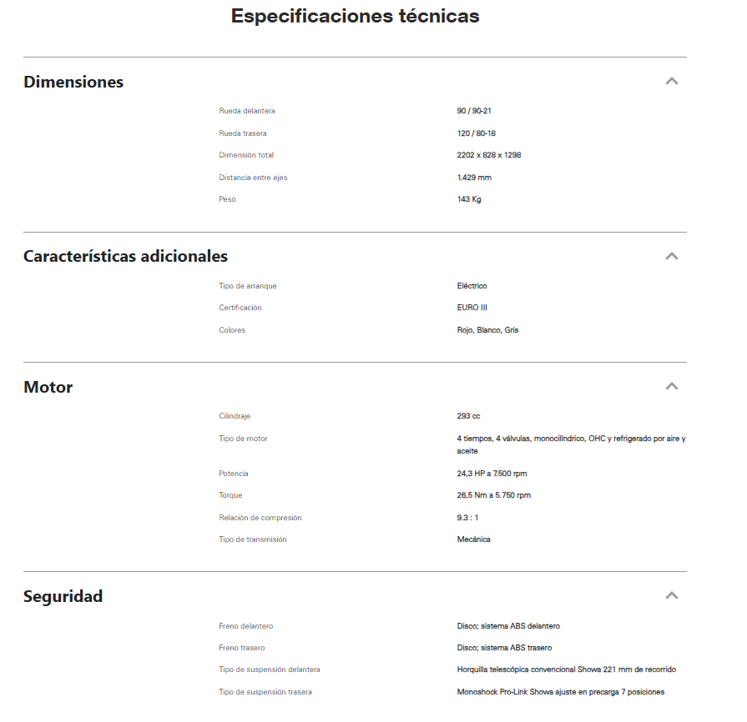Click the 2202 x 828 x 1298 value

(489, 155)
